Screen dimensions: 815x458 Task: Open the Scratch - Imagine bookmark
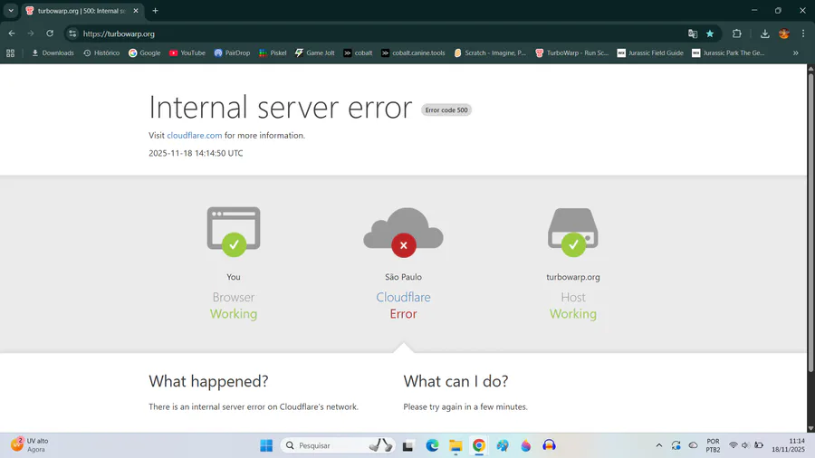click(x=490, y=53)
